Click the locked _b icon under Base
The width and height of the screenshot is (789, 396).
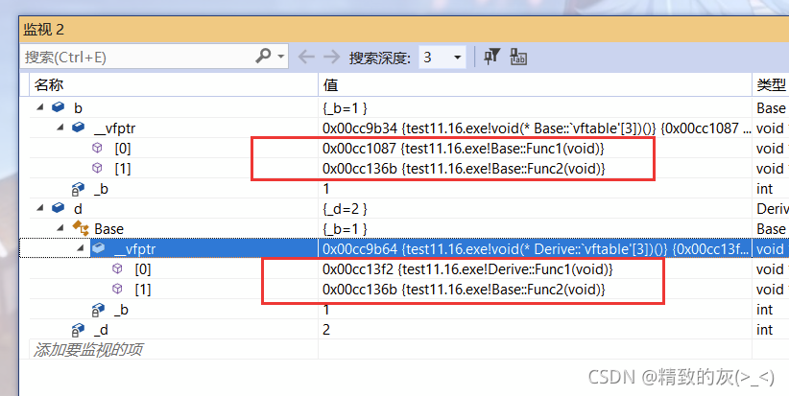pos(98,310)
